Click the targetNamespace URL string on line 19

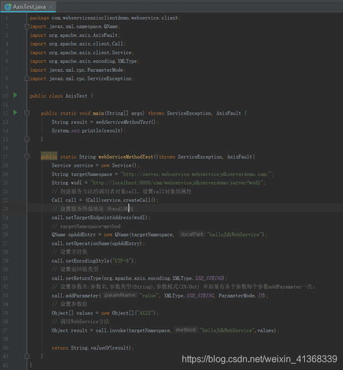tap(196, 174)
